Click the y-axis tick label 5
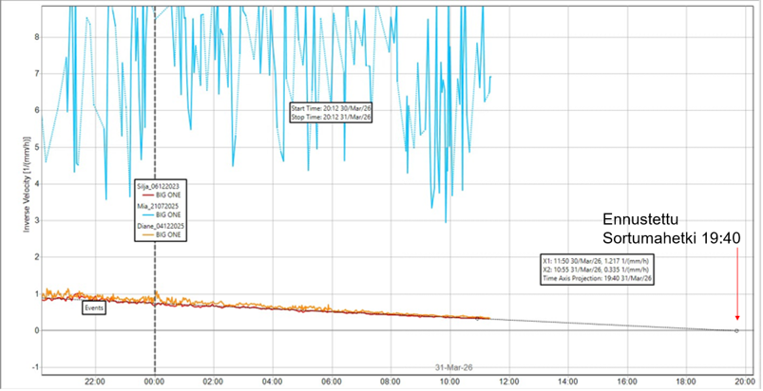This screenshot has width=763, height=391. (36, 147)
